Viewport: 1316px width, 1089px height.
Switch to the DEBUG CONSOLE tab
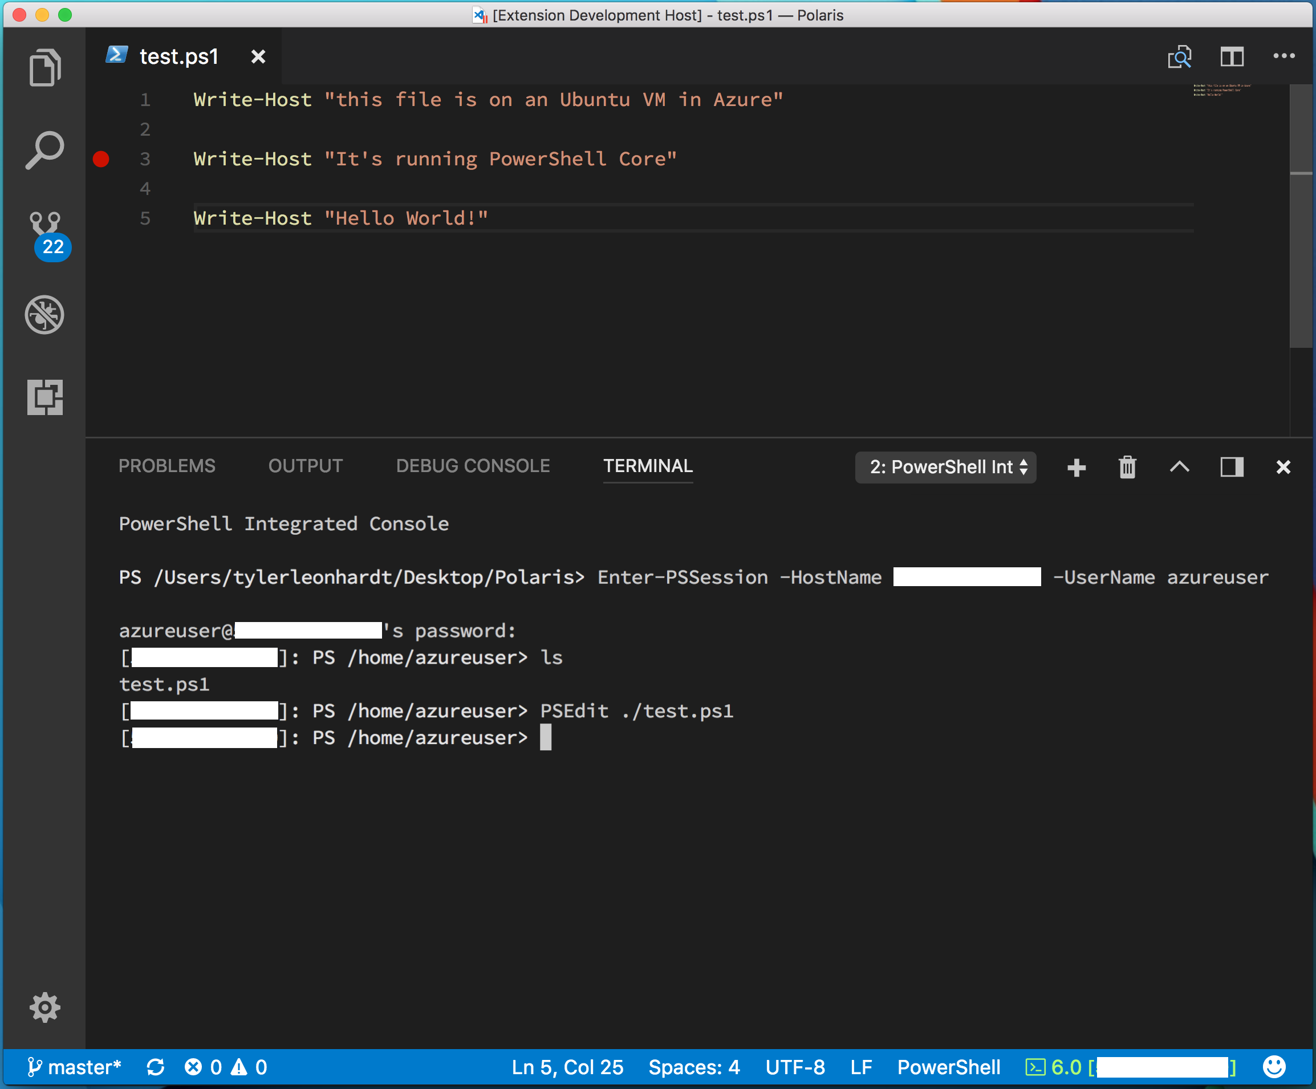[x=473, y=466]
